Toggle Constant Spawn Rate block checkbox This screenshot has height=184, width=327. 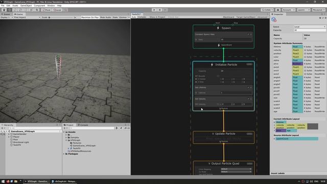248,34
